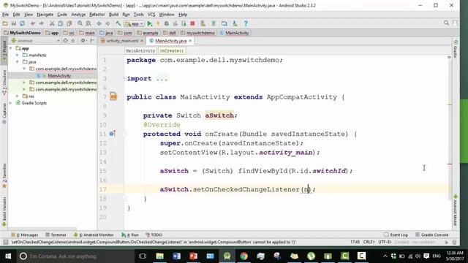Viewport: 468px width, 263px height.
Task: Click the Find magnifier icon
Action: [x=80, y=23]
